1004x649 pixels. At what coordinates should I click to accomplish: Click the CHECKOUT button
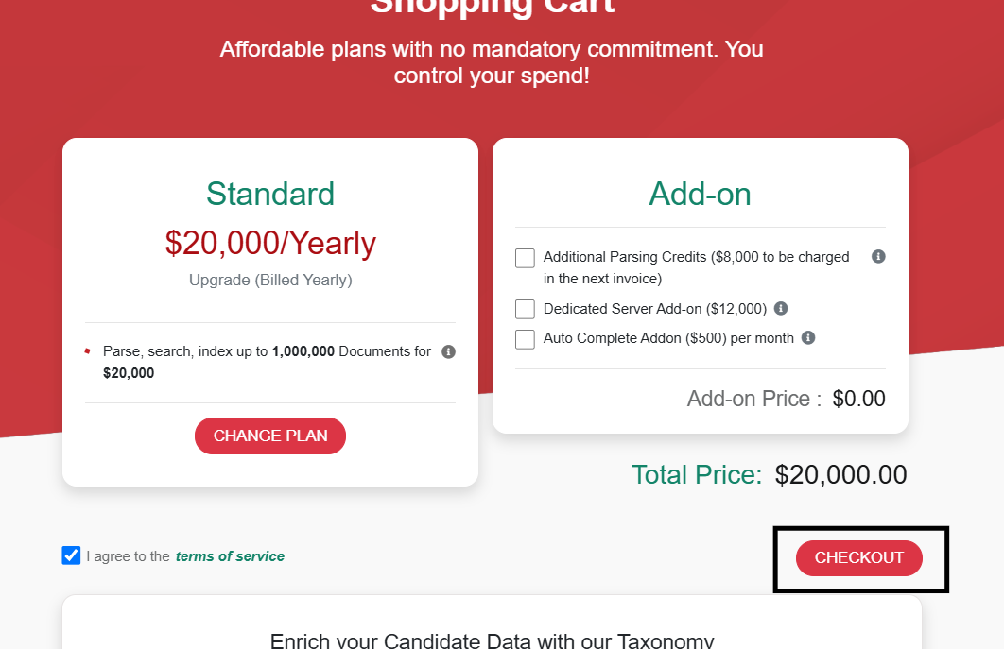tap(858, 558)
